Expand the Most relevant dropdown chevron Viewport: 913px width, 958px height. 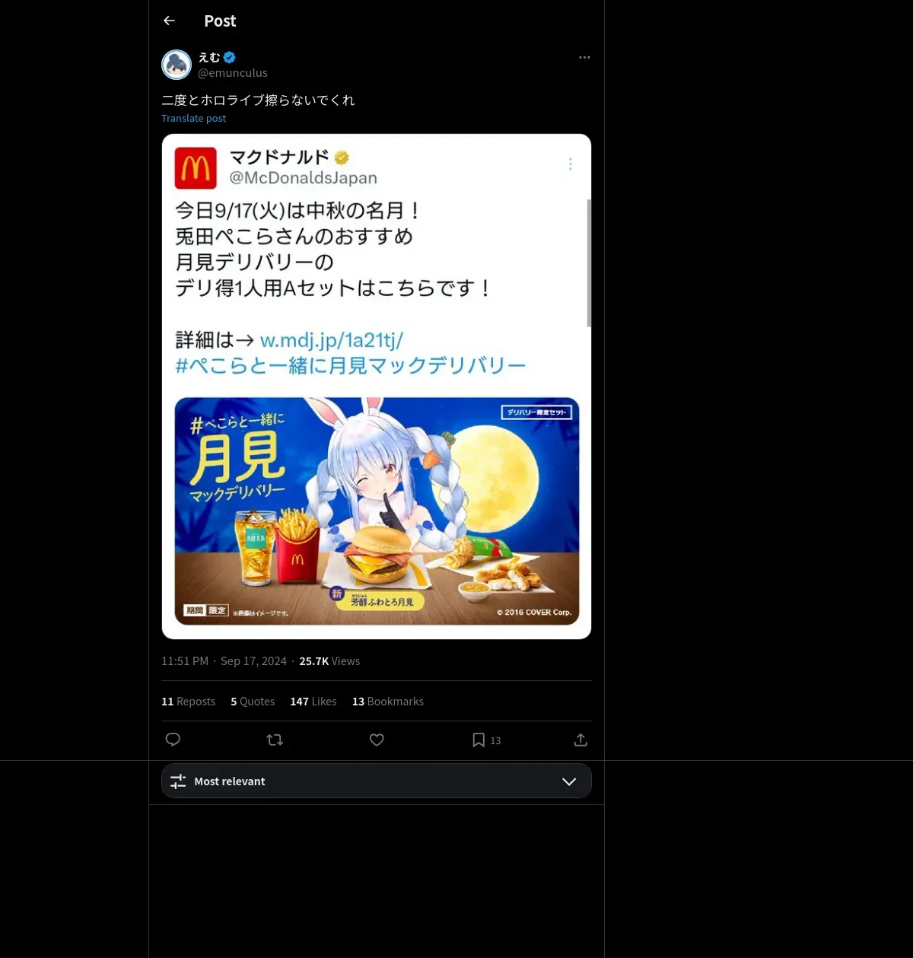(x=569, y=781)
